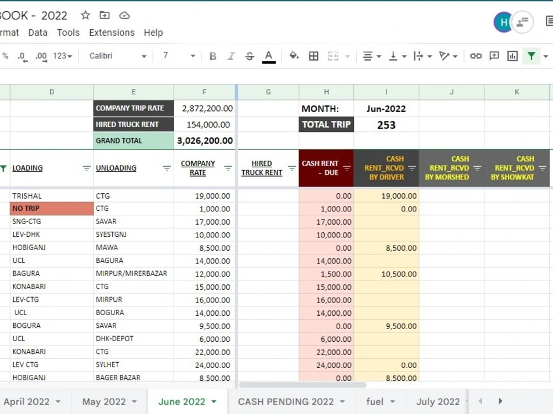Click the active green filter icon left of LOADING
Viewport: 553px width, 414px height.
click(3, 168)
